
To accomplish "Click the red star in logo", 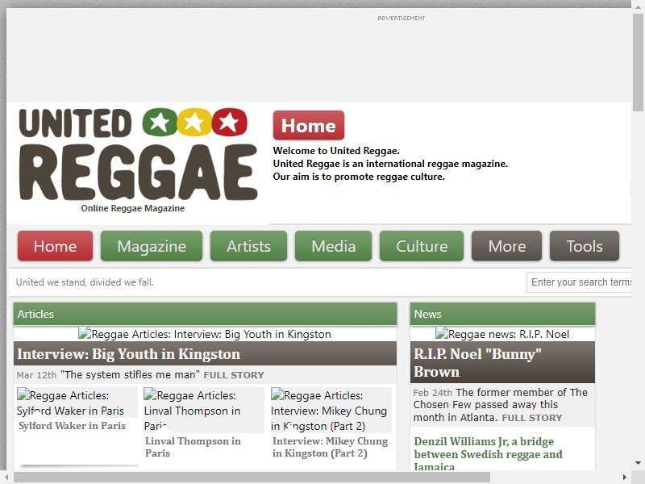I will click(x=230, y=123).
